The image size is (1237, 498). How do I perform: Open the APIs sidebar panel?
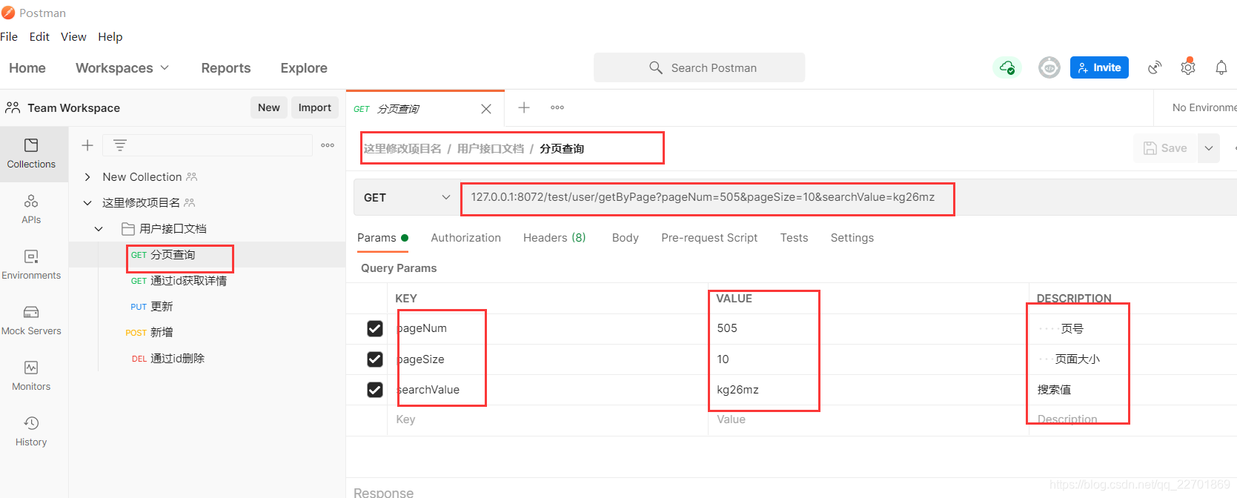[x=31, y=209]
